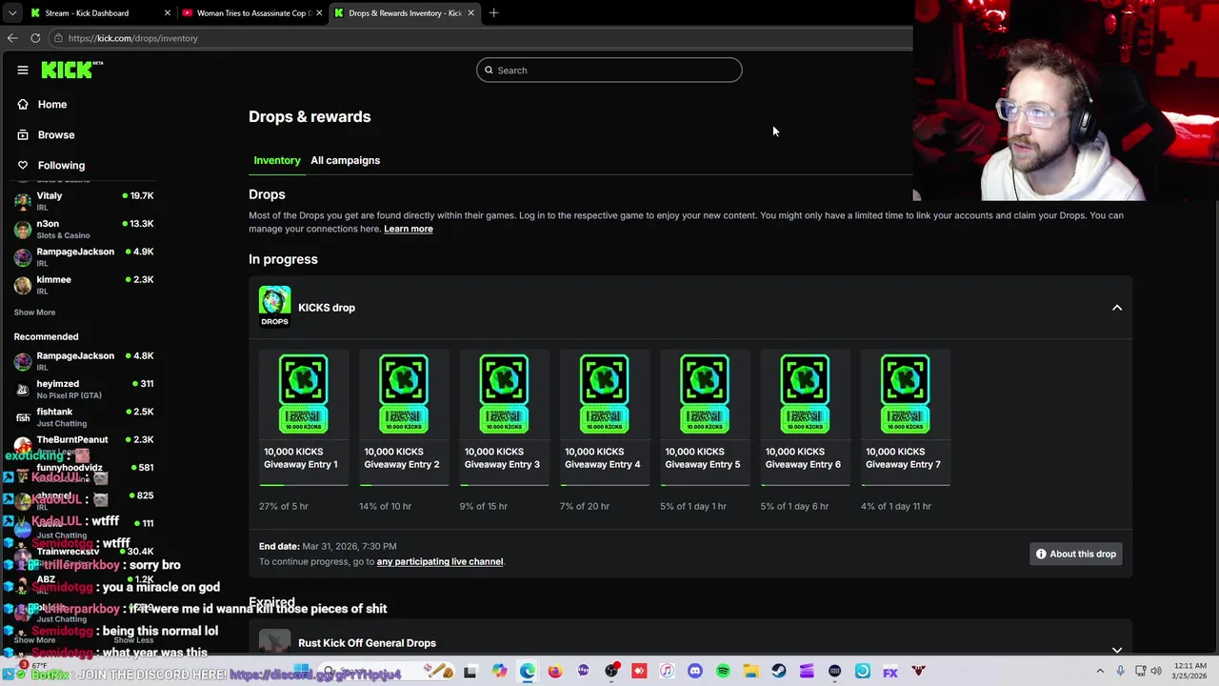
Task: Click Giveaway Entry 2 progress bar
Action: click(404, 485)
